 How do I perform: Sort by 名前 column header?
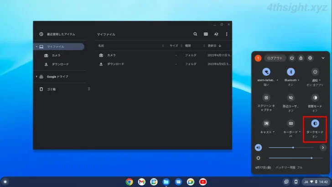point(101,46)
